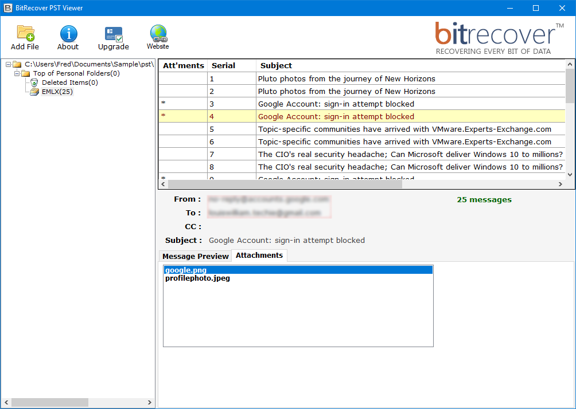576x409 pixels.
Task: Click the root pst path folder icon
Action: [17, 64]
